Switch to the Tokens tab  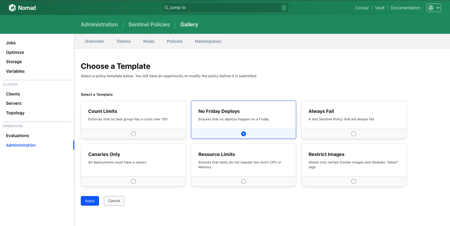pyautogui.click(x=124, y=41)
